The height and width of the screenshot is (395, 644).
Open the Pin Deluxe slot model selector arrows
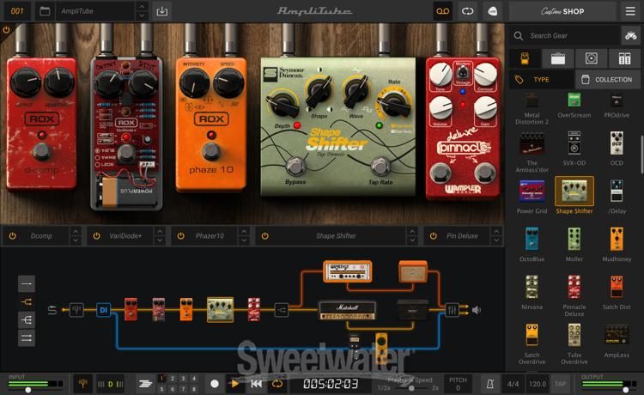496,235
